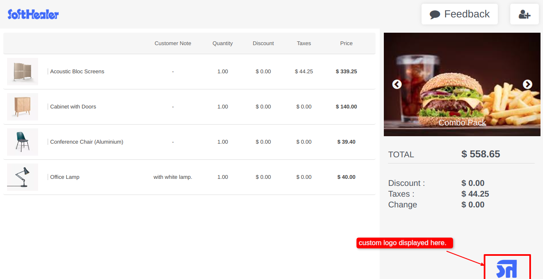
Task: Click the 'with white lamp.' customer note
Action: pyautogui.click(x=173, y=177)
